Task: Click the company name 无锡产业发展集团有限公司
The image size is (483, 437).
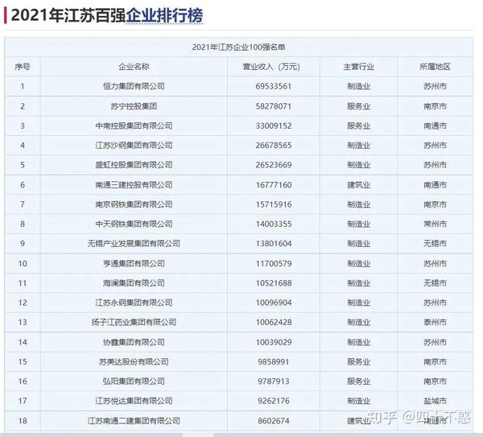Action: click(x=134, y=243)
